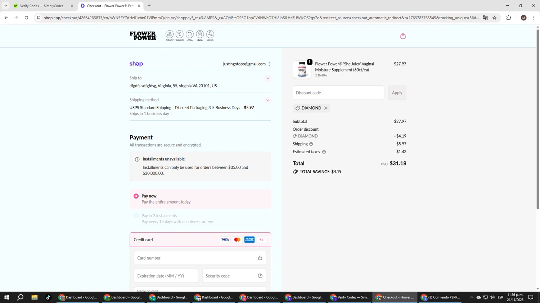Remove the DIAMOND discount code tag

[x=325, y=108]
